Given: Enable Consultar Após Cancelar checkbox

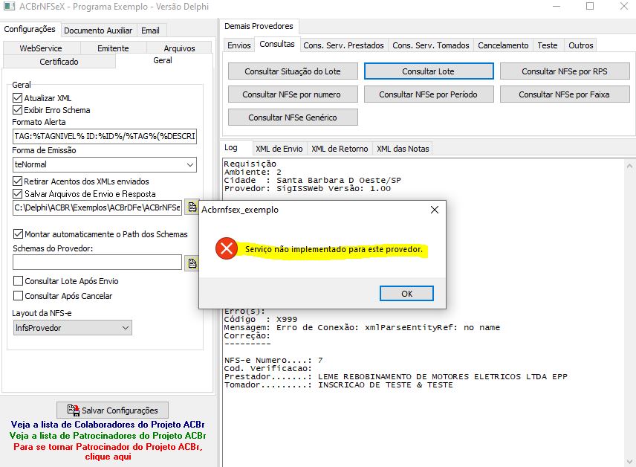Looking at the screenshot, I should pos(18,296).
